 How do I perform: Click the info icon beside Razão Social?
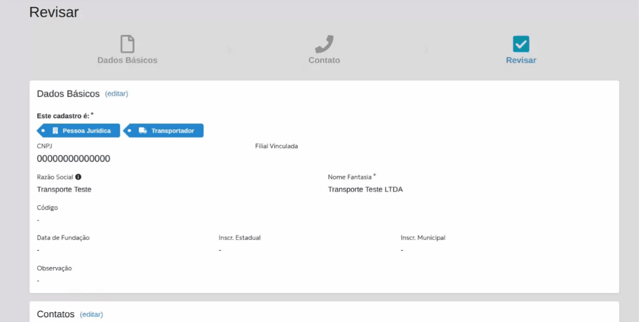click(78, 177)
